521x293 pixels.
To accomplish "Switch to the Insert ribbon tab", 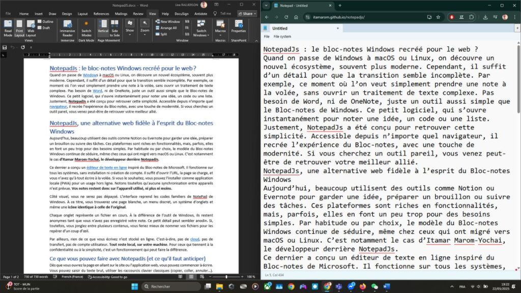I will pyautogui.click(x=39, y=14).
